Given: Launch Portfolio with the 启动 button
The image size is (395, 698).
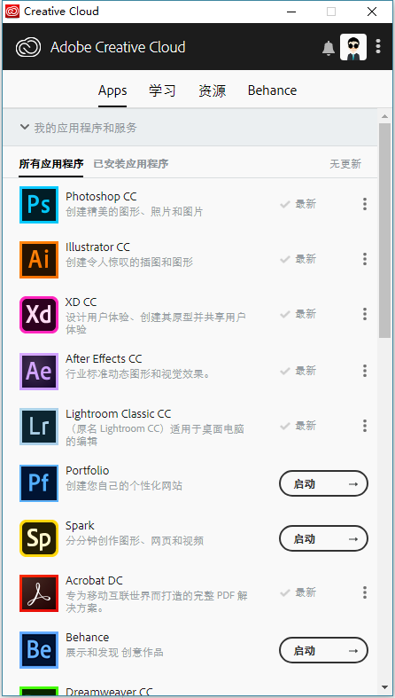Looking at the screenshot, I should pyautogui.click(x=323, y=483).
